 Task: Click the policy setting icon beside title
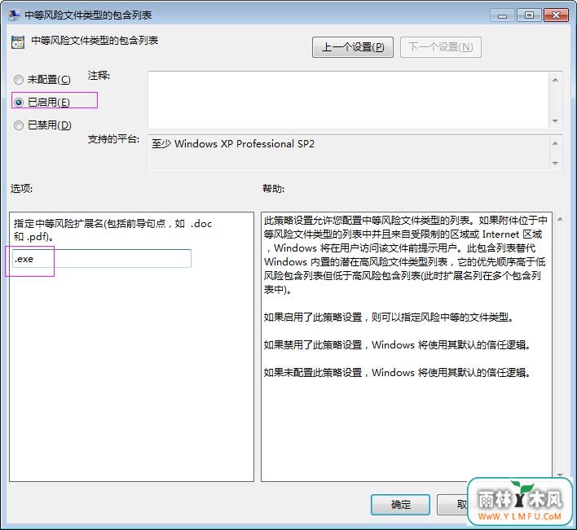pyautogui.click(x=18, y=42)
